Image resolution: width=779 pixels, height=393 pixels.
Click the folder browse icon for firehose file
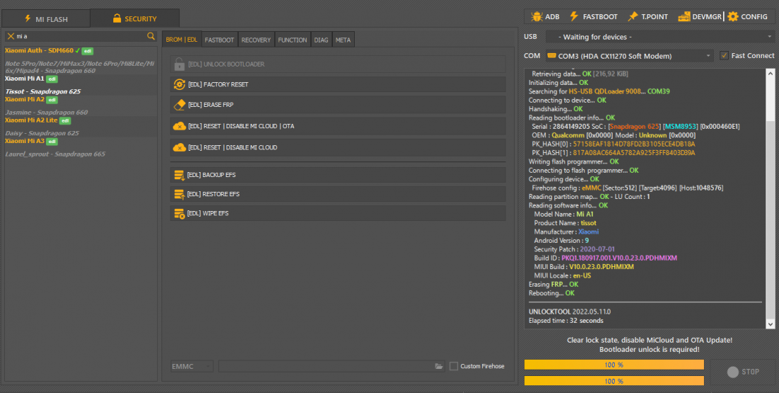click(x=438, y=366)
